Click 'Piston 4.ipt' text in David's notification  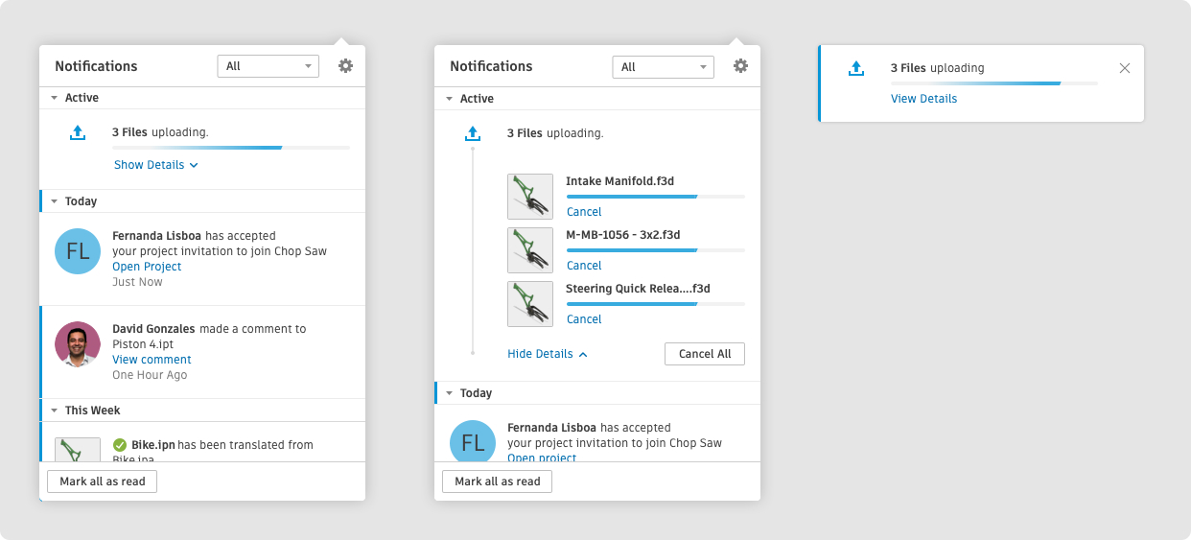(x=143, y=344)
